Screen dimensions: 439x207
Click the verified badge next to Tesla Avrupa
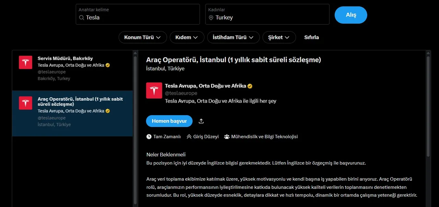point(249,86)
